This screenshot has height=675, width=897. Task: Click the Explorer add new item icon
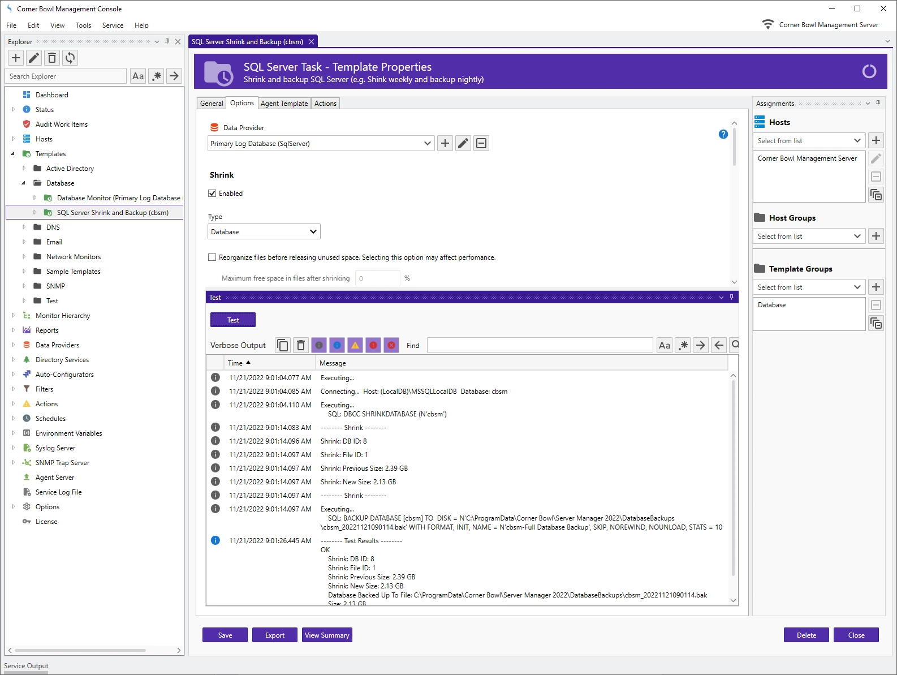[x=16, y=58]
